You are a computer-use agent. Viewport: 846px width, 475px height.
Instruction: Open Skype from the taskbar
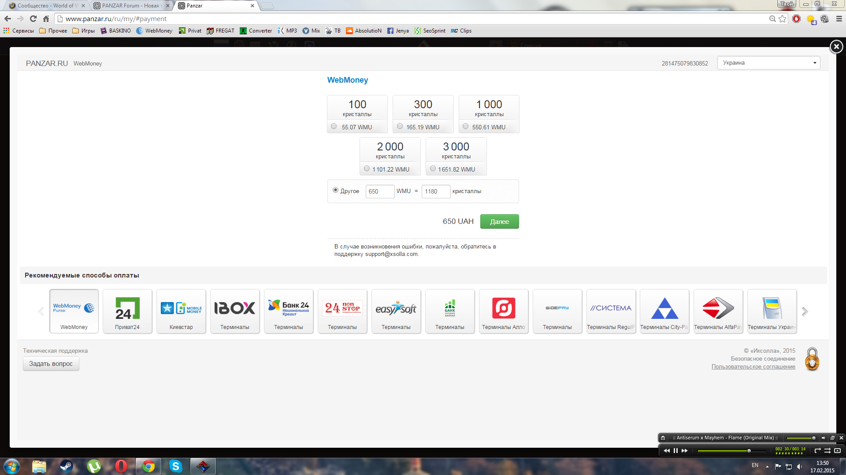176,466
